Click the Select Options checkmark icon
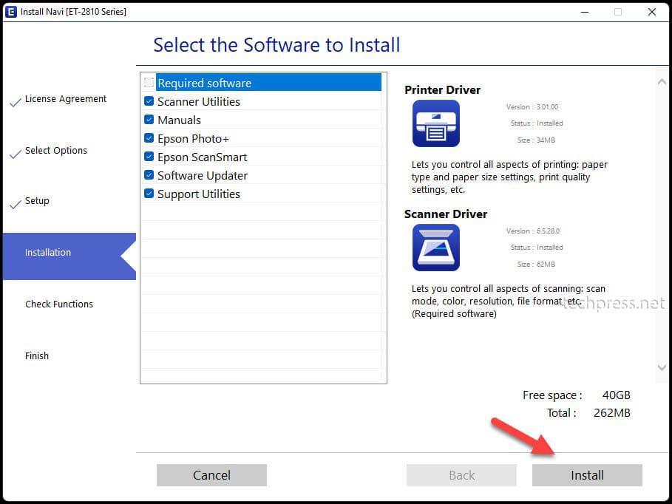 point(16,154)
